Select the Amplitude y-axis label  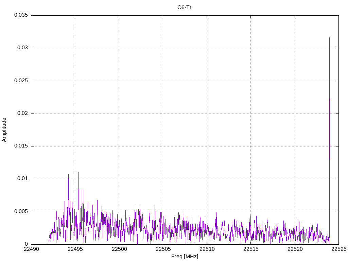4,130
